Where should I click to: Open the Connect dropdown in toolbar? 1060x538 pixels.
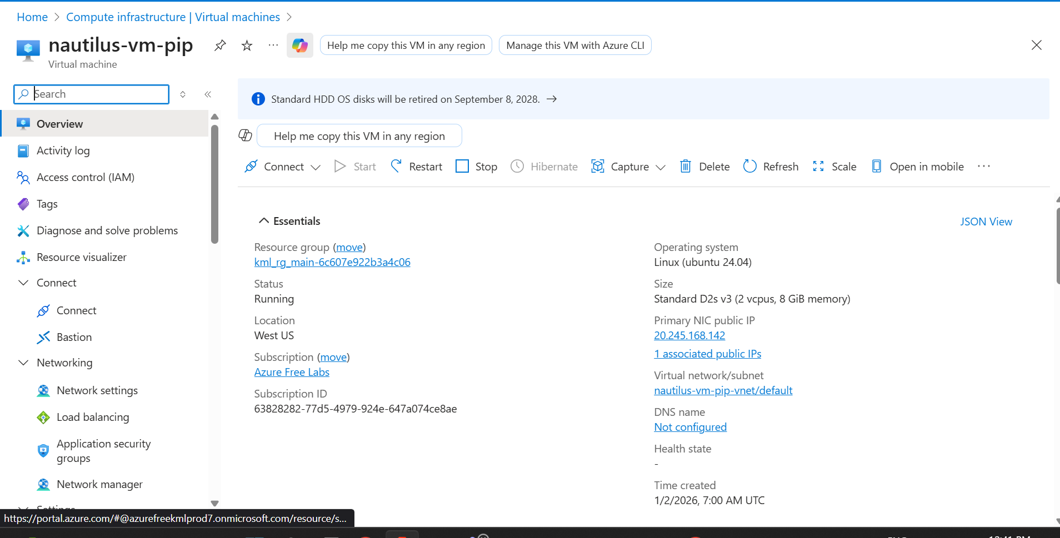(316, 167)
